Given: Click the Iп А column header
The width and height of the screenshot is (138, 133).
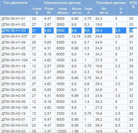Looking at the screenshot, I should point(121,11).
